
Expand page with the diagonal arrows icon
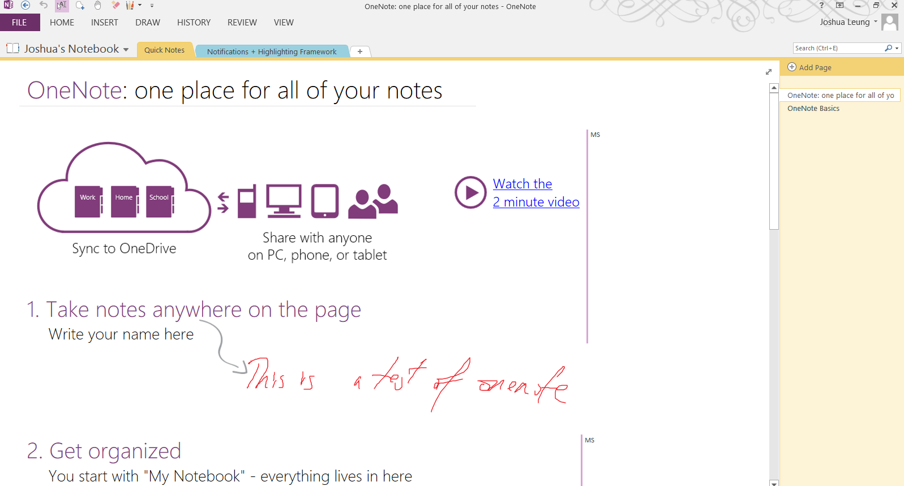(x=769, y=72)
